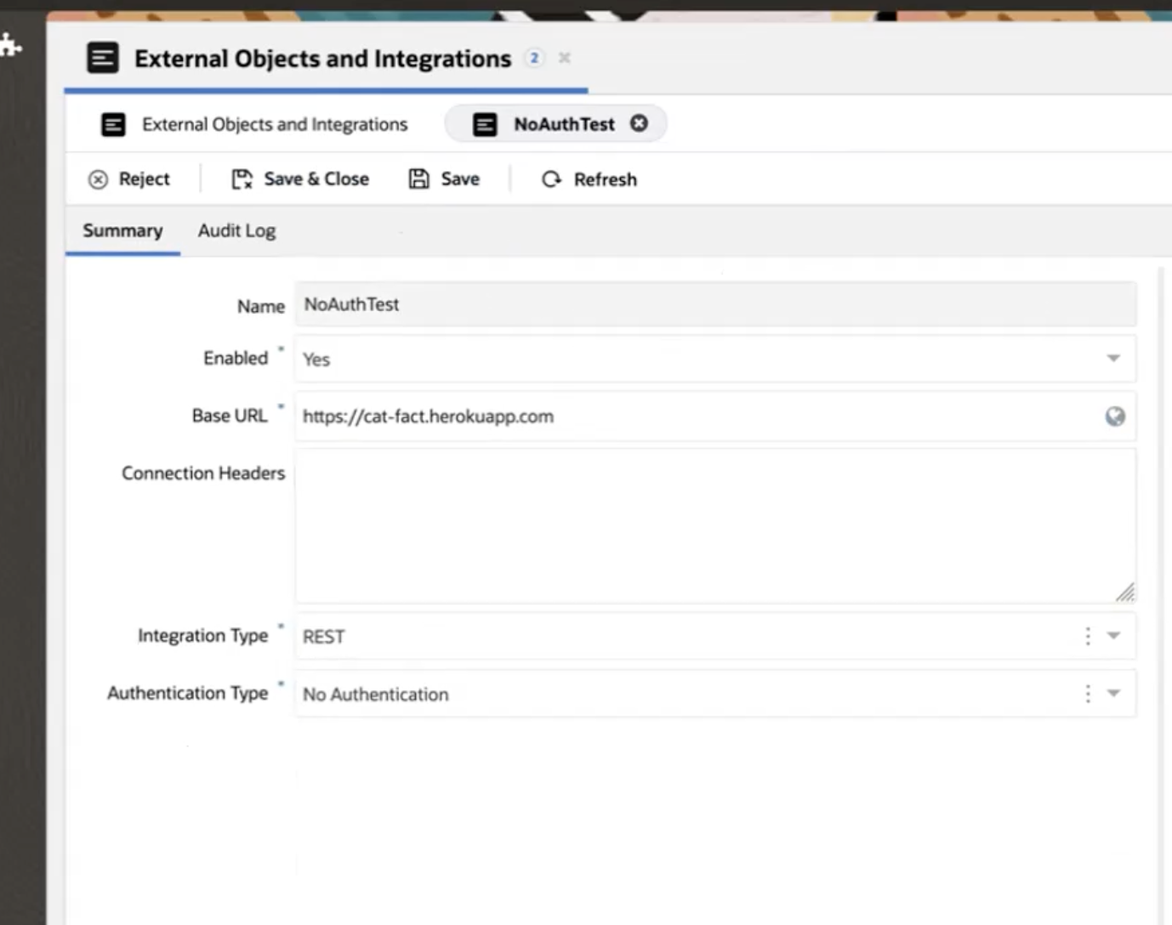The height and width of the screenshot is (925, 1172).
Task: Click the list icon beside page title
Action: click(x=102, y=59)
